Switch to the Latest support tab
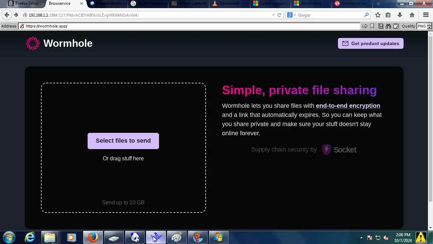The image size is (433, 244). 270,3
